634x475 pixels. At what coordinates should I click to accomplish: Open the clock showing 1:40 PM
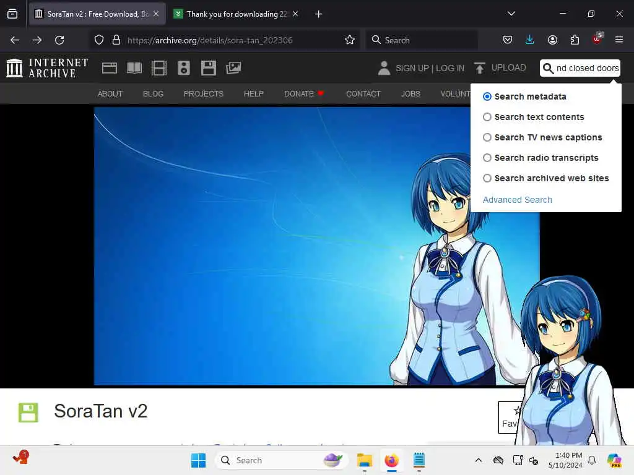[x=565, y=460]
